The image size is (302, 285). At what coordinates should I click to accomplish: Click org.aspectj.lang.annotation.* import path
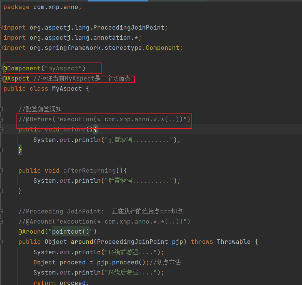click(x=84, y=38)
